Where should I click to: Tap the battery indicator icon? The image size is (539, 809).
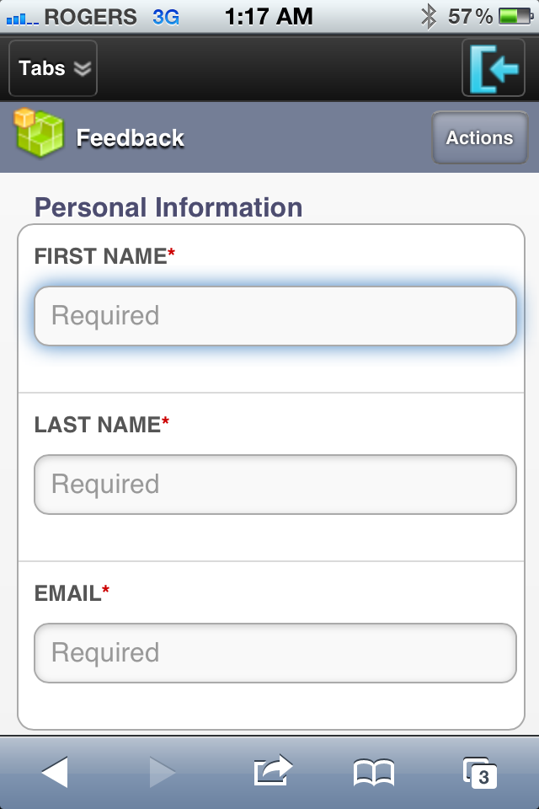[515, 17]
